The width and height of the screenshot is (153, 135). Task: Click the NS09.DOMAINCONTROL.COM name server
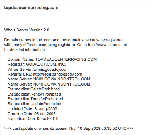tap(62, 79)
